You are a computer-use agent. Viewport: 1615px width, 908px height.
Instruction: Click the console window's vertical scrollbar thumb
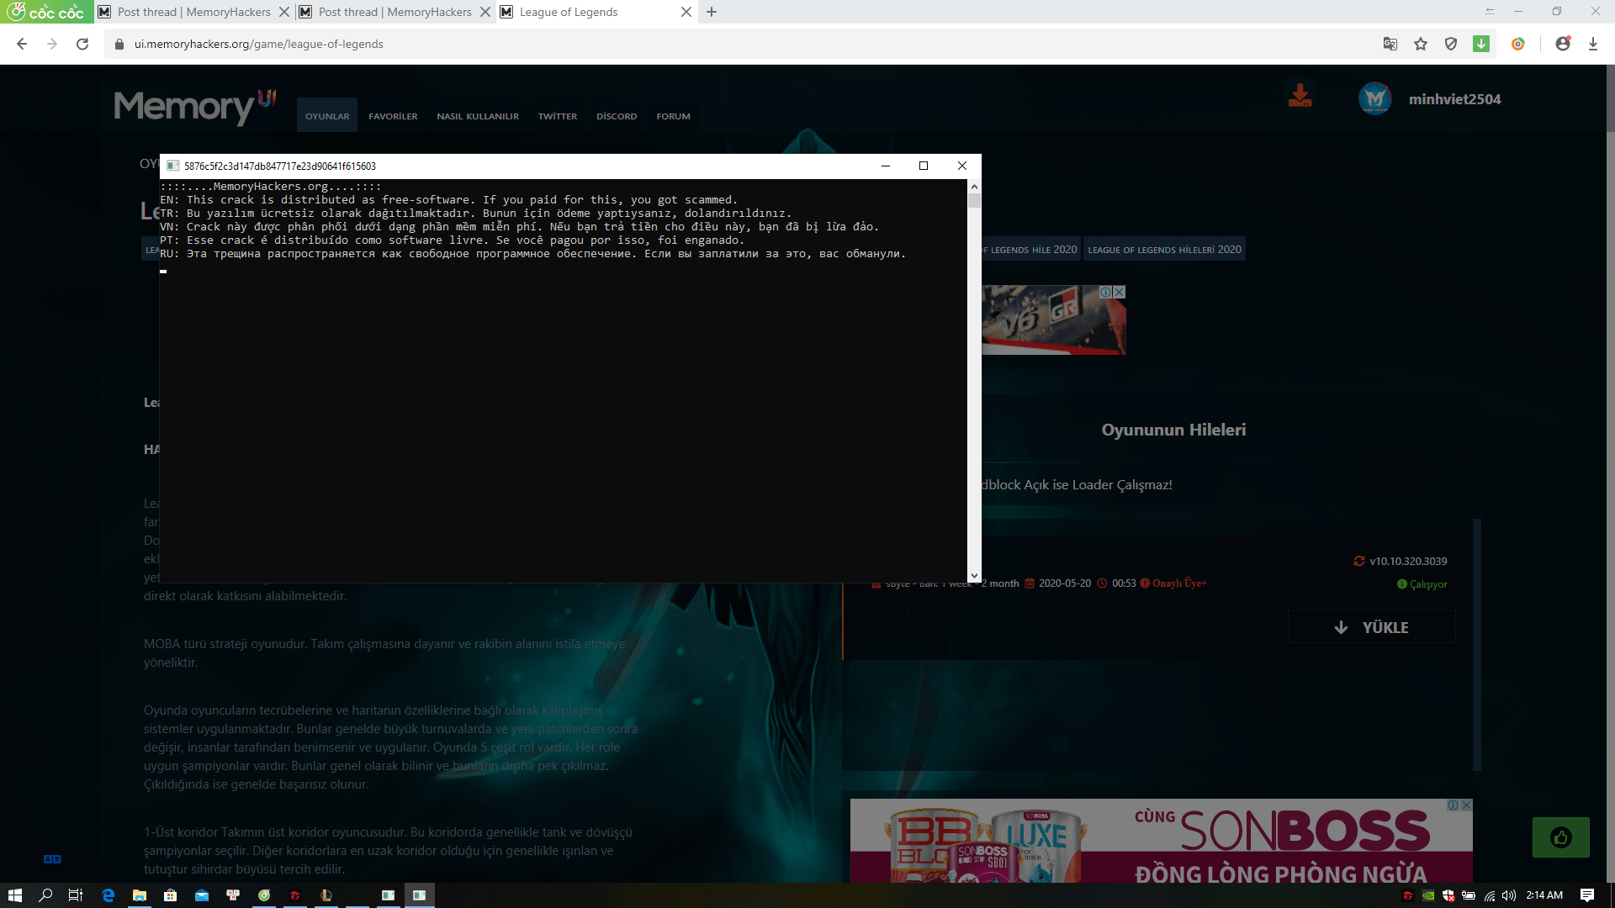974,200
